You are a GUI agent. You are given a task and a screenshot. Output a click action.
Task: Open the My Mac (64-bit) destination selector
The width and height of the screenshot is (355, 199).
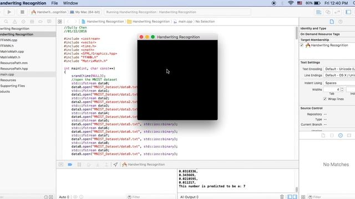click(85, 12)
